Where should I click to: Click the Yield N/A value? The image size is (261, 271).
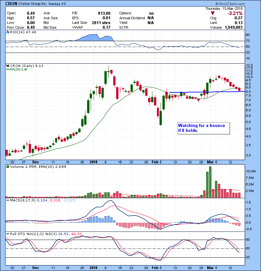pos(151,23)
